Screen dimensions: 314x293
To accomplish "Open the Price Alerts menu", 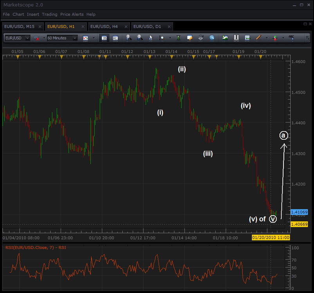I will click(x=72, y=14).
